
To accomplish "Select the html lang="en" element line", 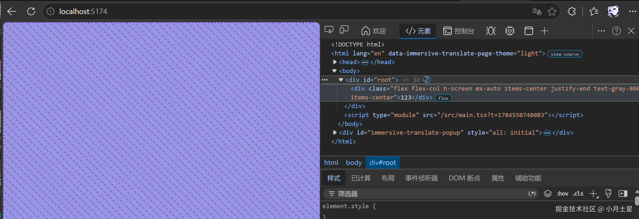I will pos(438,53).
